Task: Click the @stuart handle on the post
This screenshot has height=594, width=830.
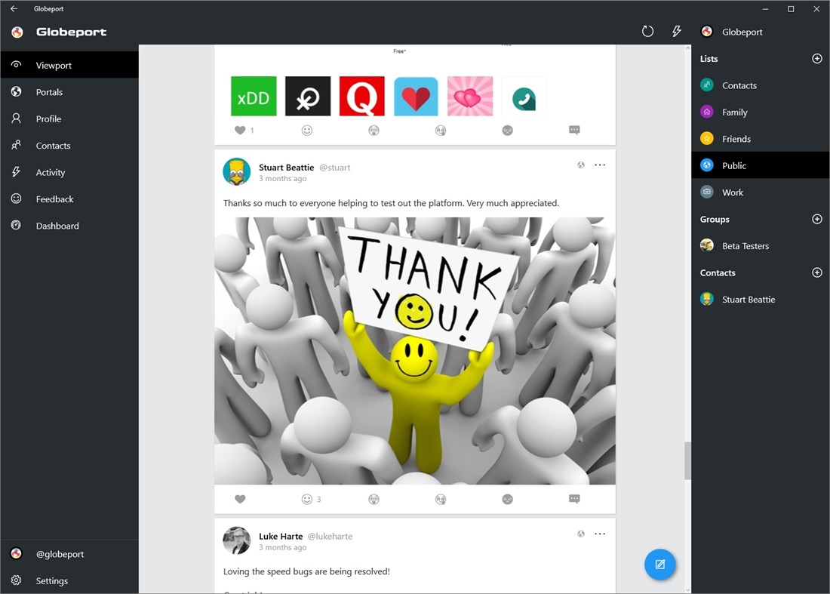Action: click(334, 168)
